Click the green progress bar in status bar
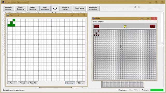166x93 pixels. point(157,90)
